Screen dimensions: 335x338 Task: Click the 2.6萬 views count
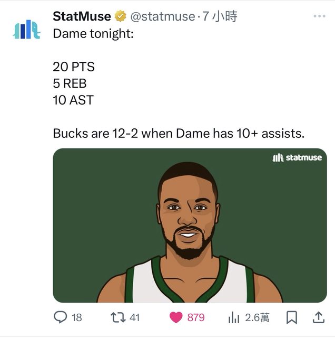pos(257,317)
